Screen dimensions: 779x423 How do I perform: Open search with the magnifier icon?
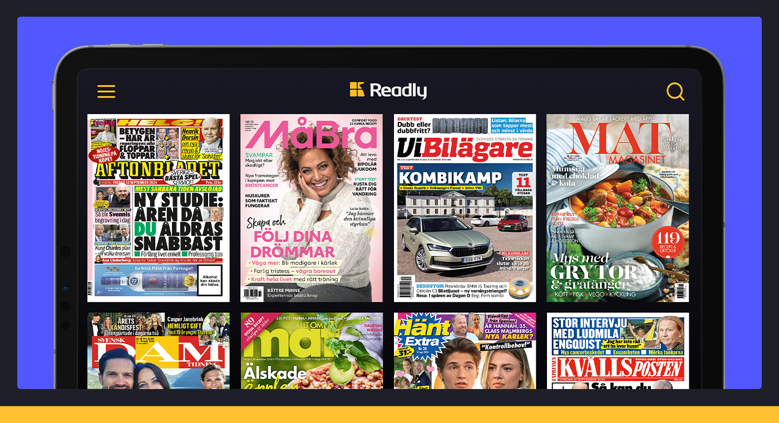[676, 92]
